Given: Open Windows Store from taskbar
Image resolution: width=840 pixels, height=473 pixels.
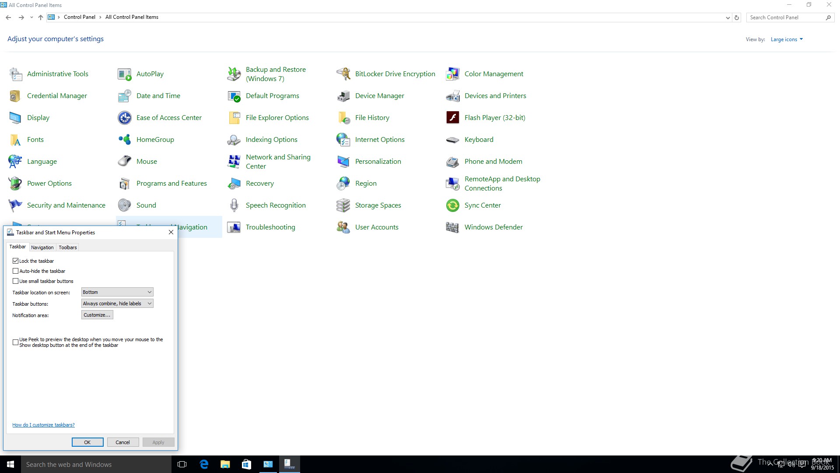Looking at the screenshot, I should coord(246,464).
